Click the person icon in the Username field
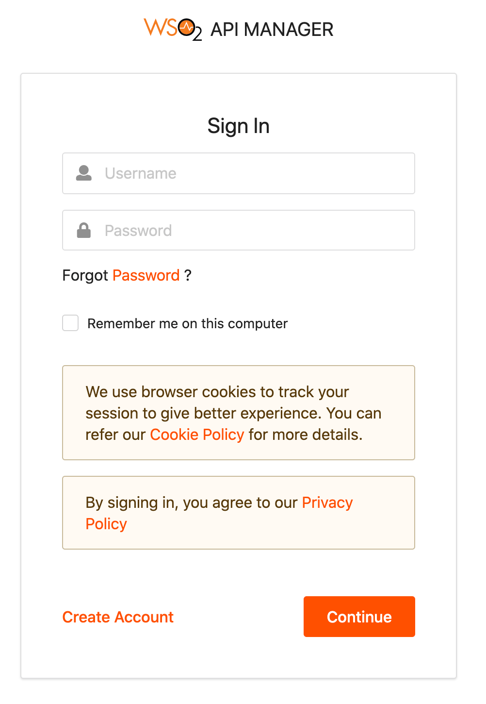This screenshot has width=486, height=704. 83,173
